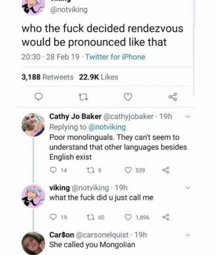The height and width of the screenshot is (255, 216).
Task: Open chevron menu on viking's reply
Action: pos(188,188)
